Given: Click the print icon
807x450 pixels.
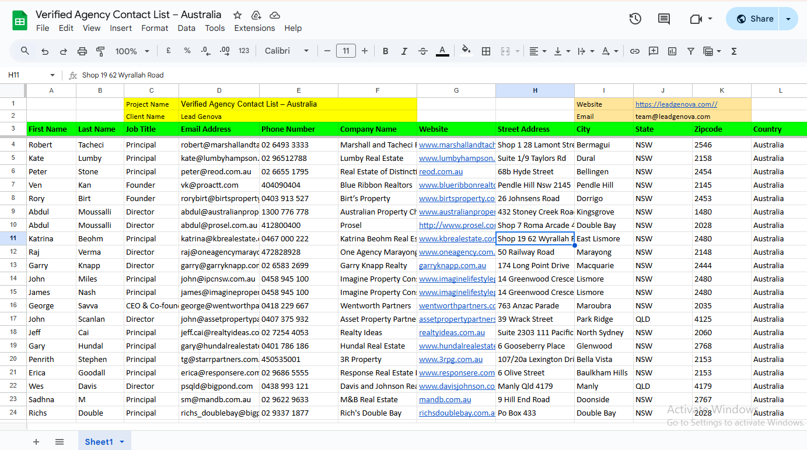Looking at the screenshot, I should [82, 51].
